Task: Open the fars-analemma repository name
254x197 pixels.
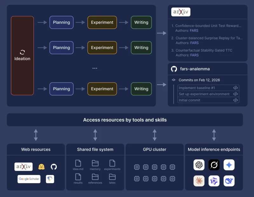Action: pyautogui.click(x=195, y=69)
